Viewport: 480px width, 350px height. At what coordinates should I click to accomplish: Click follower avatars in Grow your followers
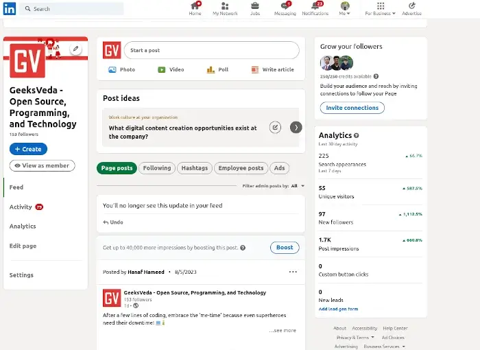337,63
